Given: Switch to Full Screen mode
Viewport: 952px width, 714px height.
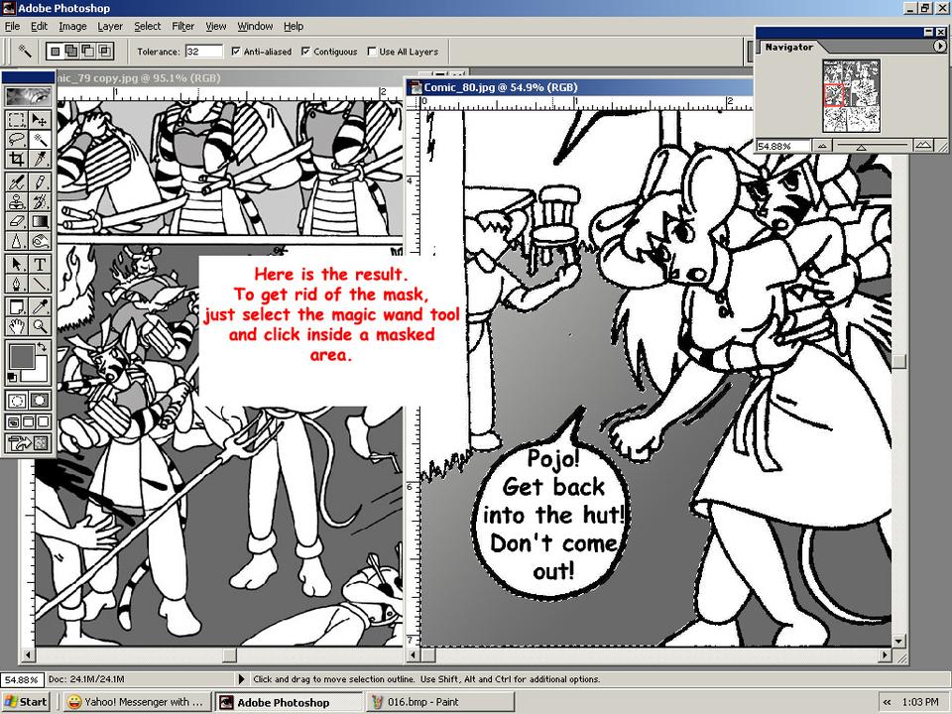Looking at the screenshot, I should pyautogui.click(x=44, y=421).
